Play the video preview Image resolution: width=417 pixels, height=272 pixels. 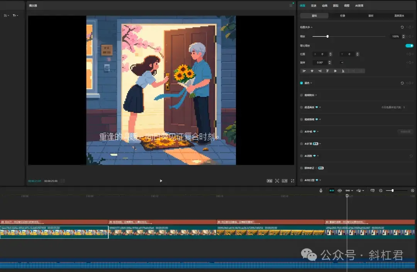coord(161,181)
